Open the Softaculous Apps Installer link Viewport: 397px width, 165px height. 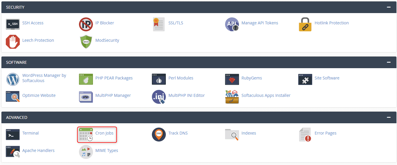[266, 95]
